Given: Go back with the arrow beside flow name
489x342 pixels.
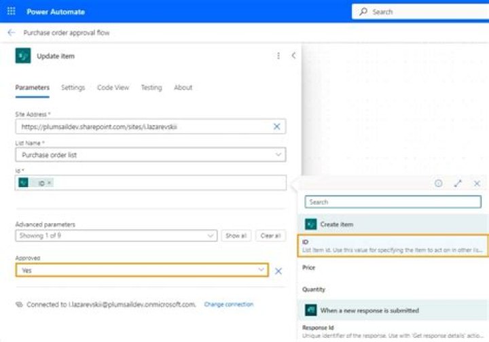Looking at the screenshot, I should click(12, 33).
